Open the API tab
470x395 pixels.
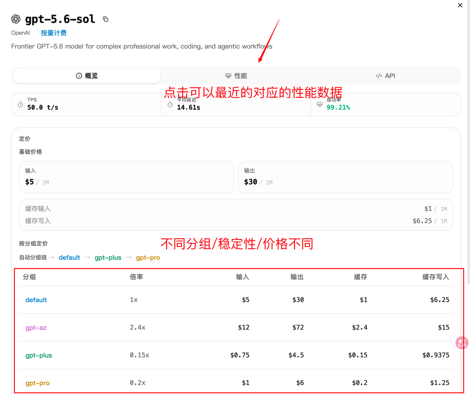(386, 76)
